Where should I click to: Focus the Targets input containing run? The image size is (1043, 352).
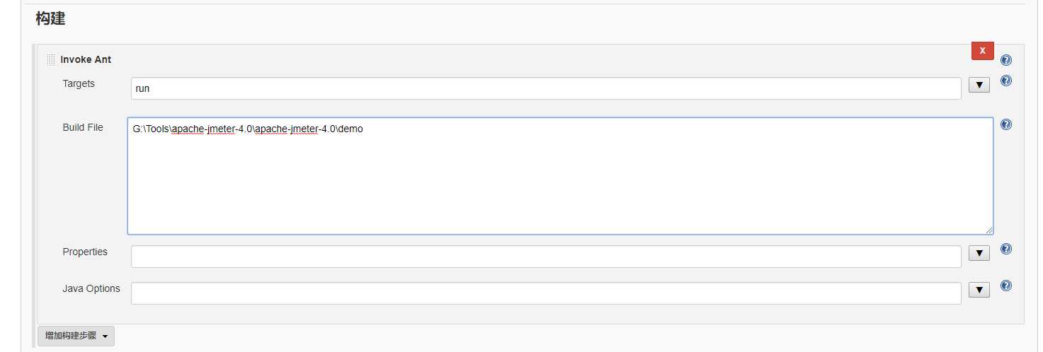pos(546,88)
